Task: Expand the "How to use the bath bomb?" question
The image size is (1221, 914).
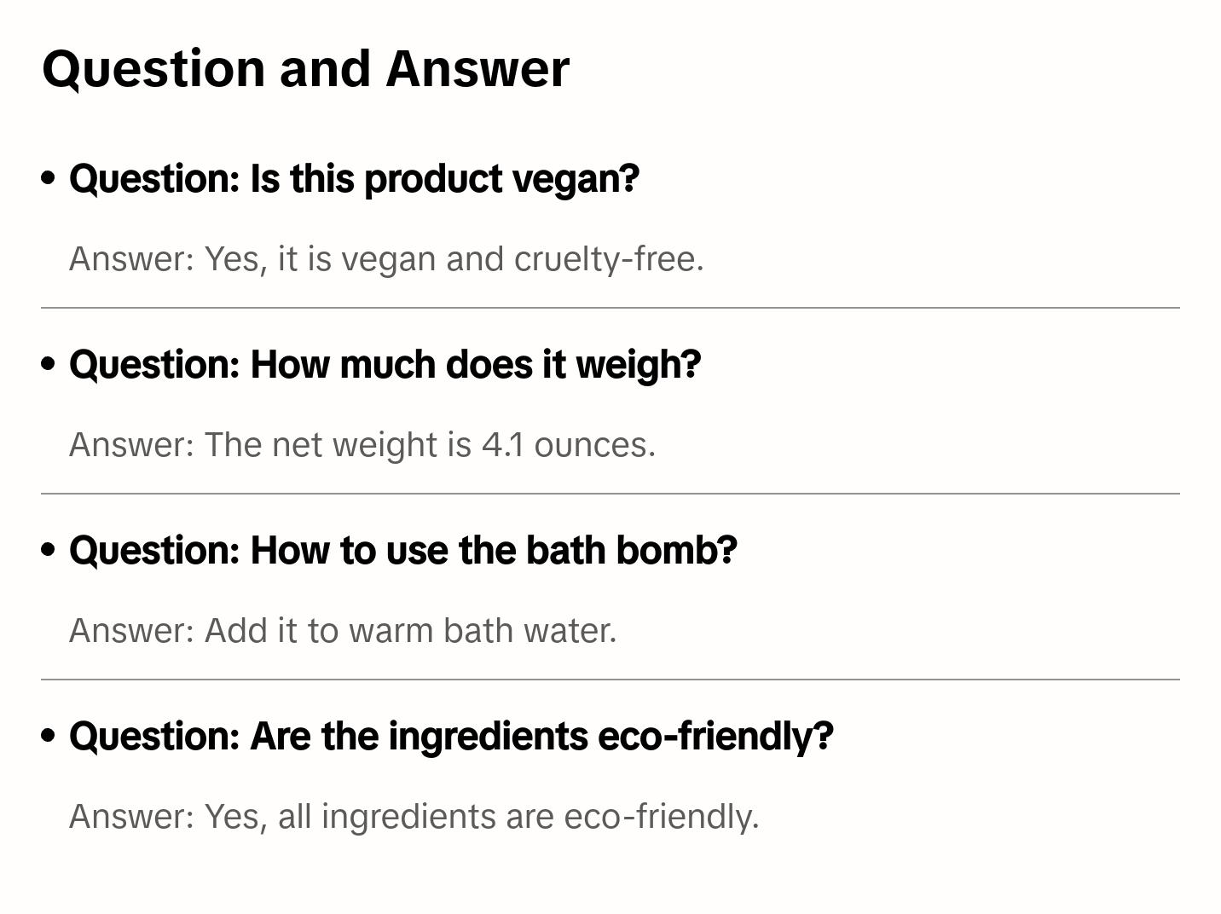Action: [x=403, y=551]
